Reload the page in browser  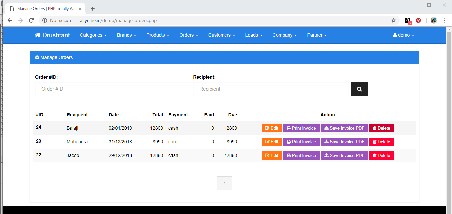[31, 20]
